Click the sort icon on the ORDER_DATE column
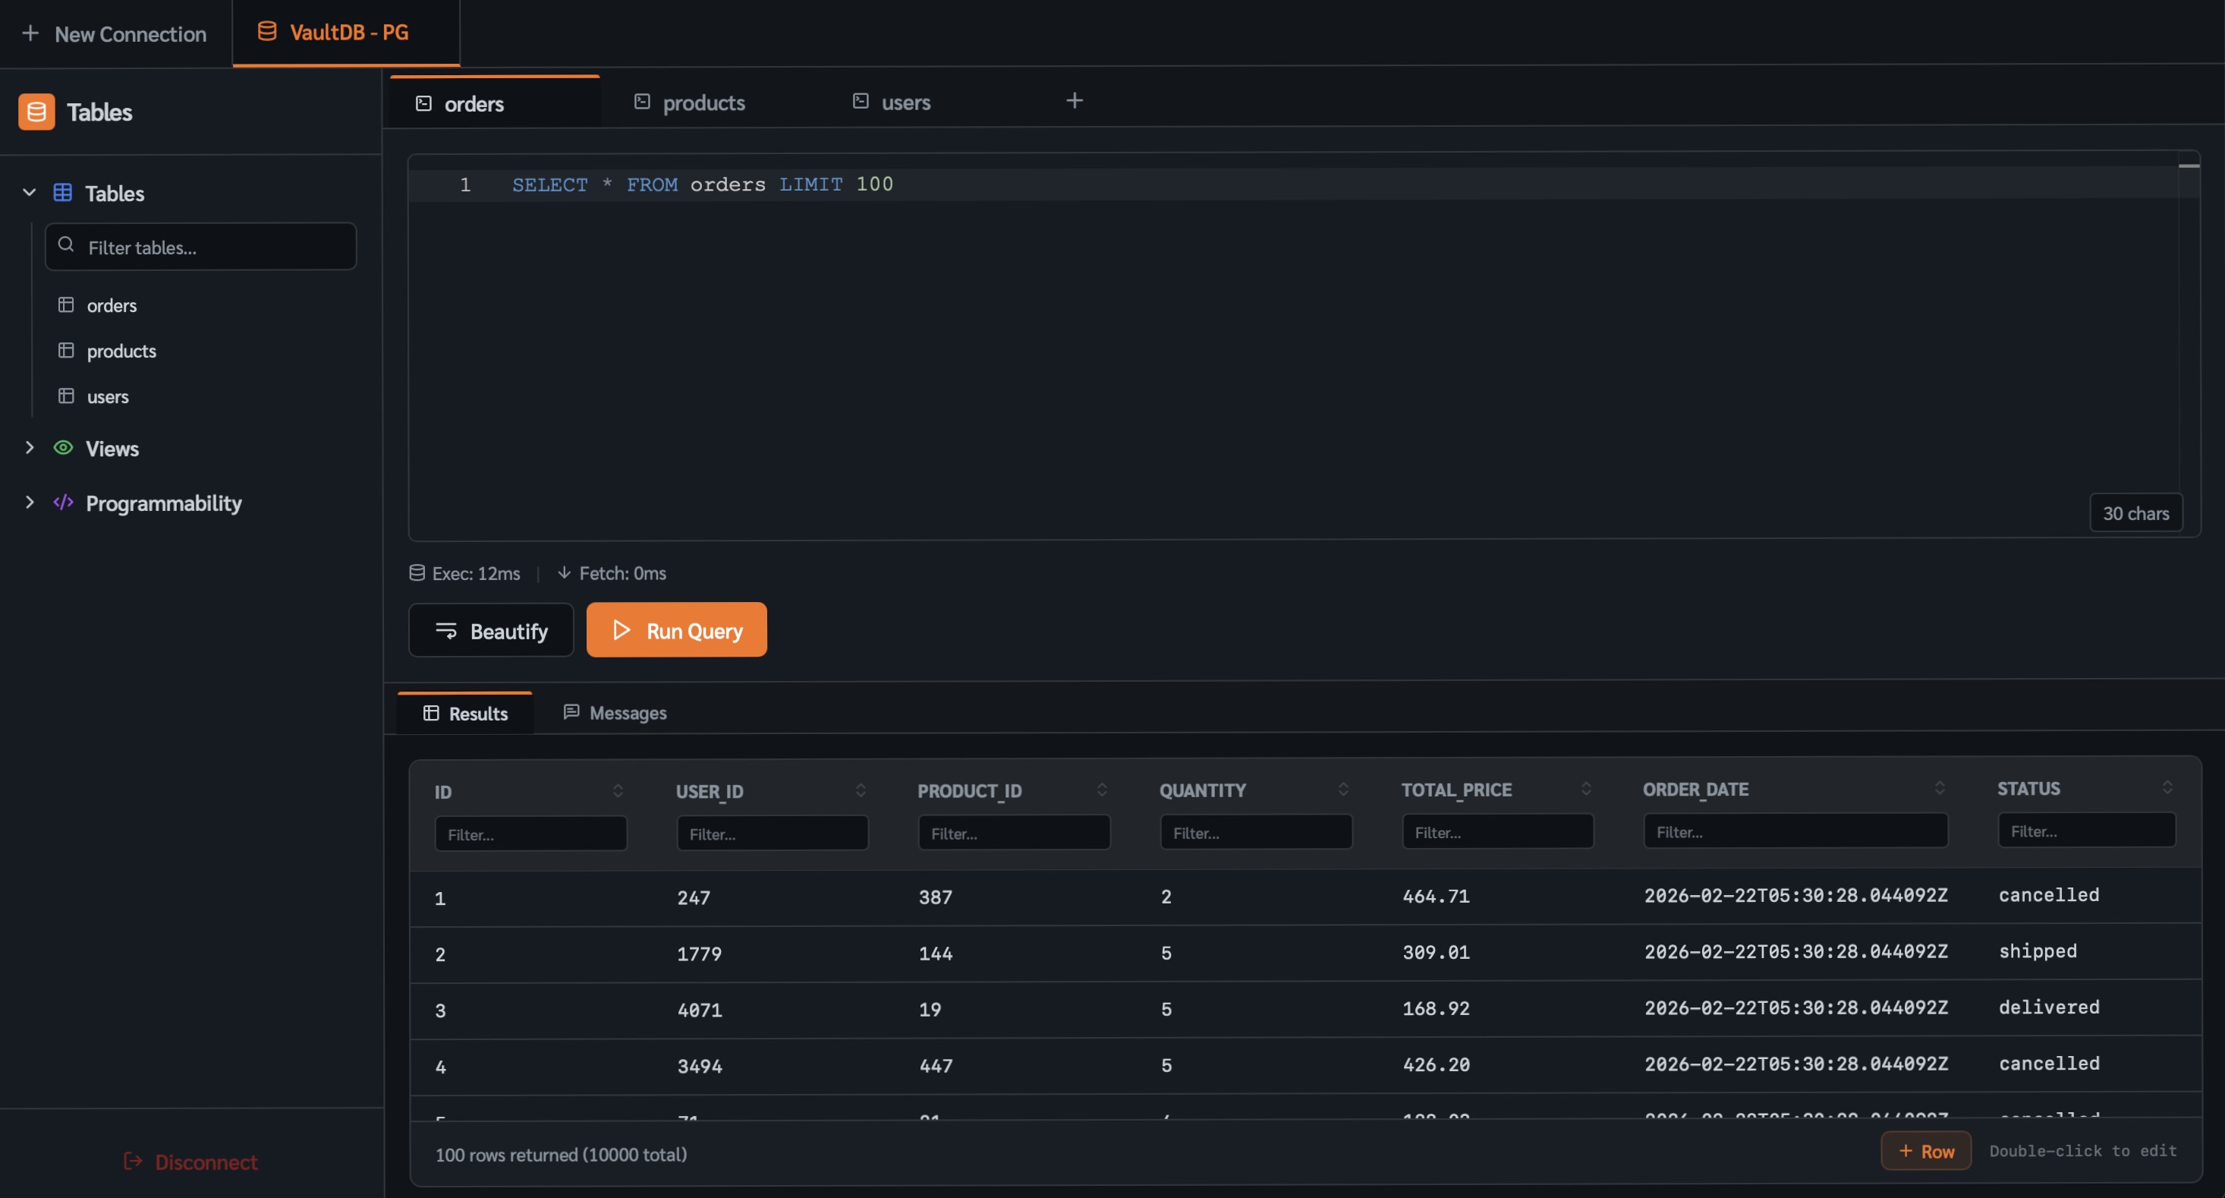Image resolution: width=2225 pixels, height=1198 pixels. 1939,787
